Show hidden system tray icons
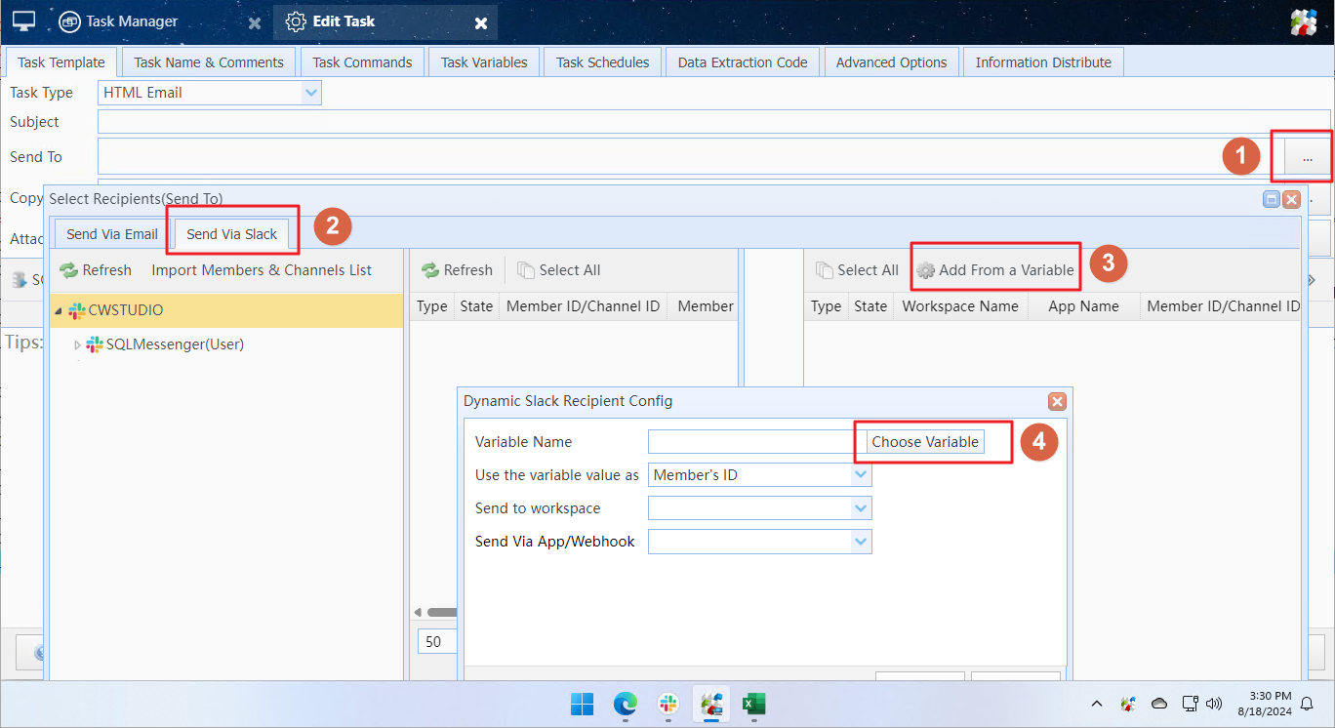This screenshot has height=728, width=1335. [x=1097, y=704]
